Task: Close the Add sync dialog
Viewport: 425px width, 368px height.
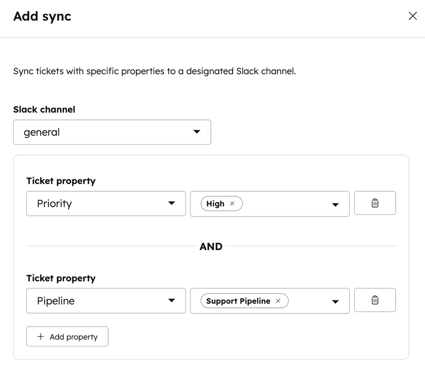Action: coord(413,16)
